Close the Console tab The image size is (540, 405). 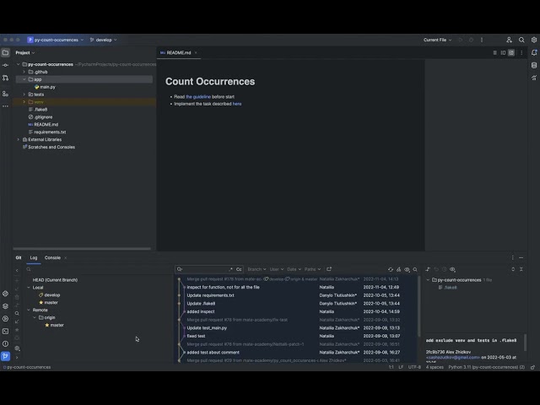(66, 257)
